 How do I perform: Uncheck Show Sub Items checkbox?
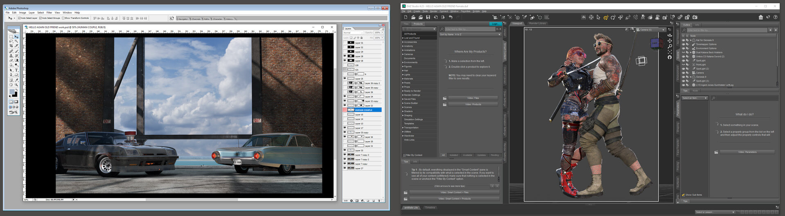683,195
